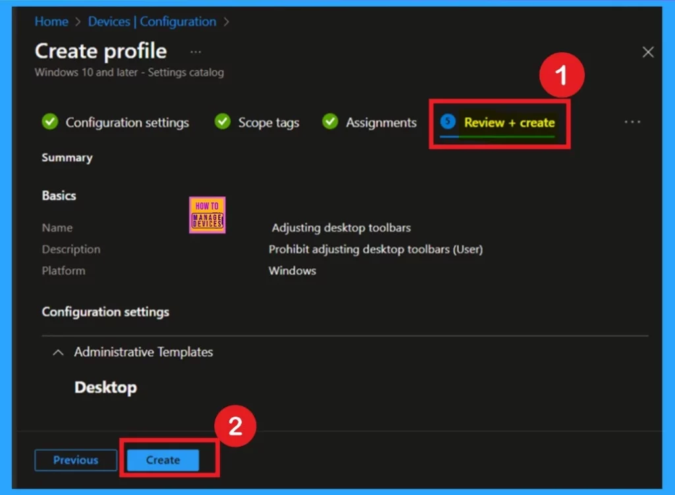Show more wizard steps via ellipsis
This screenshot has width=675, height=495.
click(x=632, y=122)
